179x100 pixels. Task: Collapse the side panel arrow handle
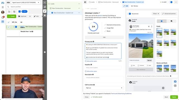(x=45, y=52)
